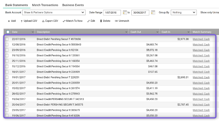Select description ending 385679
The image size is (219, 121).
coord(58,110)
